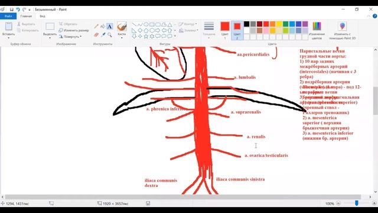The image size is (378, 213).
Task: Click the Copy (Копировать) button
Action: pos(28,30)
